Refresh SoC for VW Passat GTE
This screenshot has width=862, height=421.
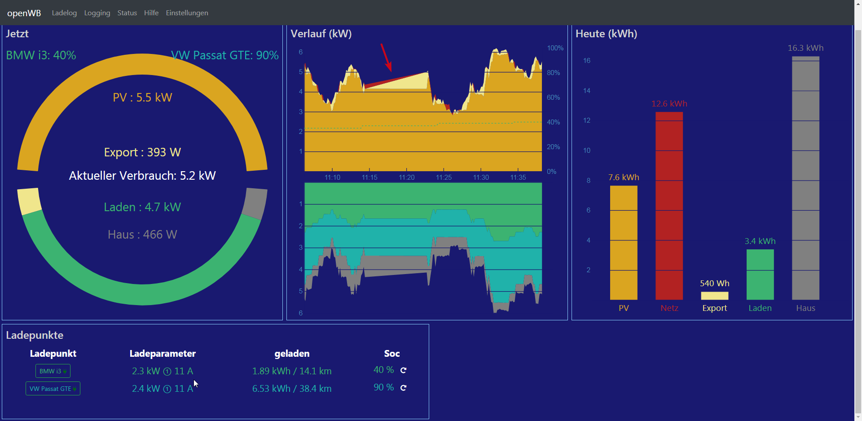(403, 388)
